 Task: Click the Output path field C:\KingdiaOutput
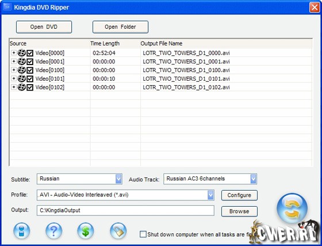(125, 210)
